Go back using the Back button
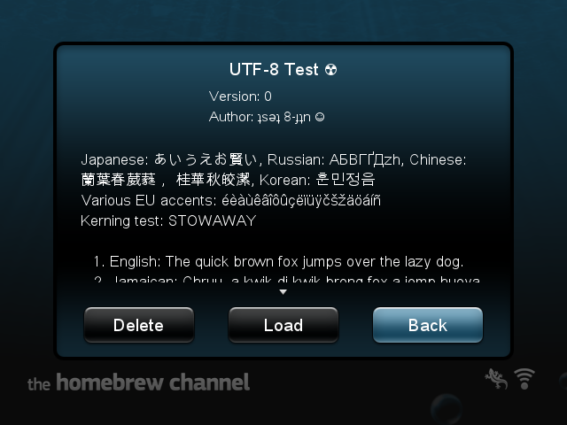Screen dimensions: 567x425 [428, 325]
